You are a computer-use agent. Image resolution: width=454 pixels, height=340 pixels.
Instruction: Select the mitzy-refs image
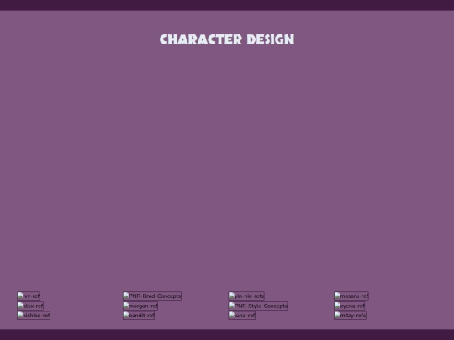coord(351,315)
